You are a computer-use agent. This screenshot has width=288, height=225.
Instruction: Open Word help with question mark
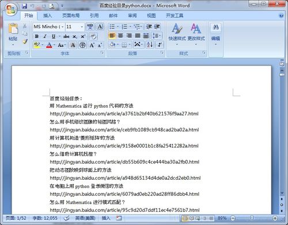click(281, 15)
